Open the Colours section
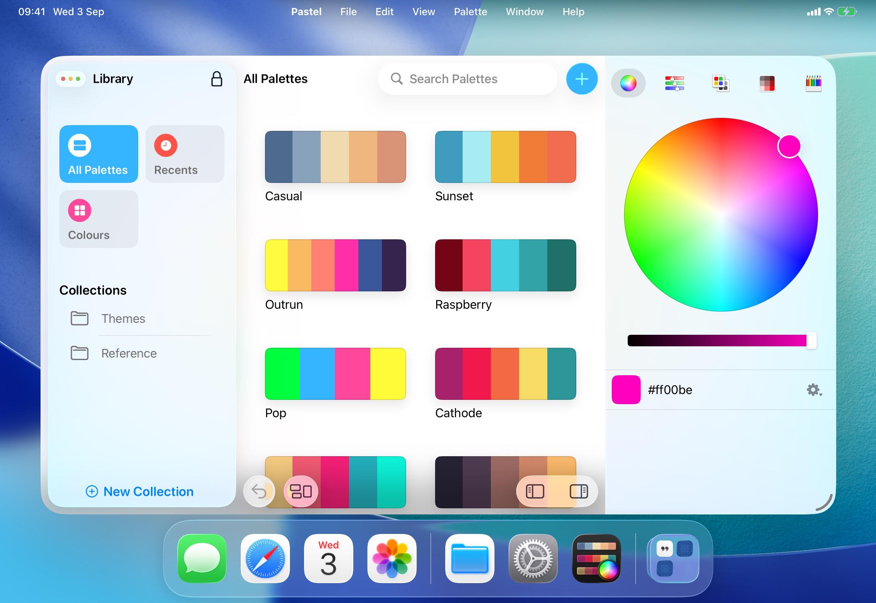This screenshot has height=603, width=876. coord(99,219)
